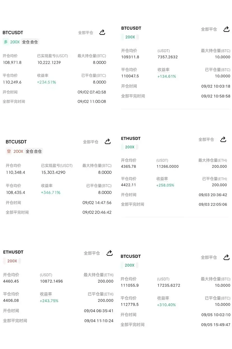232x349 pixels.
Task: Select the 全仓 合仓 tag beside the 多 200X label
Action: pos(30,42)
